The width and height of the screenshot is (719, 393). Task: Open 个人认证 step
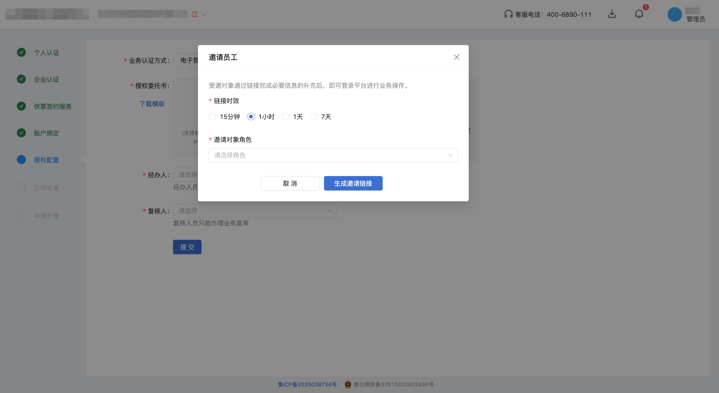coord(46,53)
